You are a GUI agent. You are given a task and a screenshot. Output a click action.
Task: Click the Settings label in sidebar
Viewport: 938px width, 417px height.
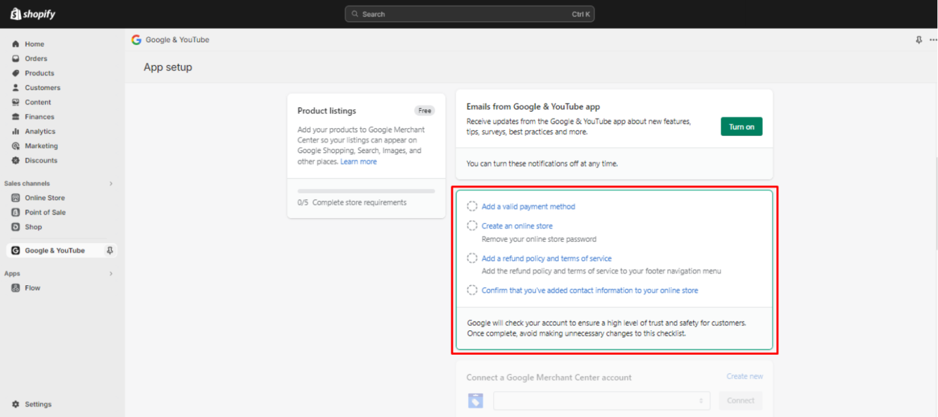[x=38, y=404]
